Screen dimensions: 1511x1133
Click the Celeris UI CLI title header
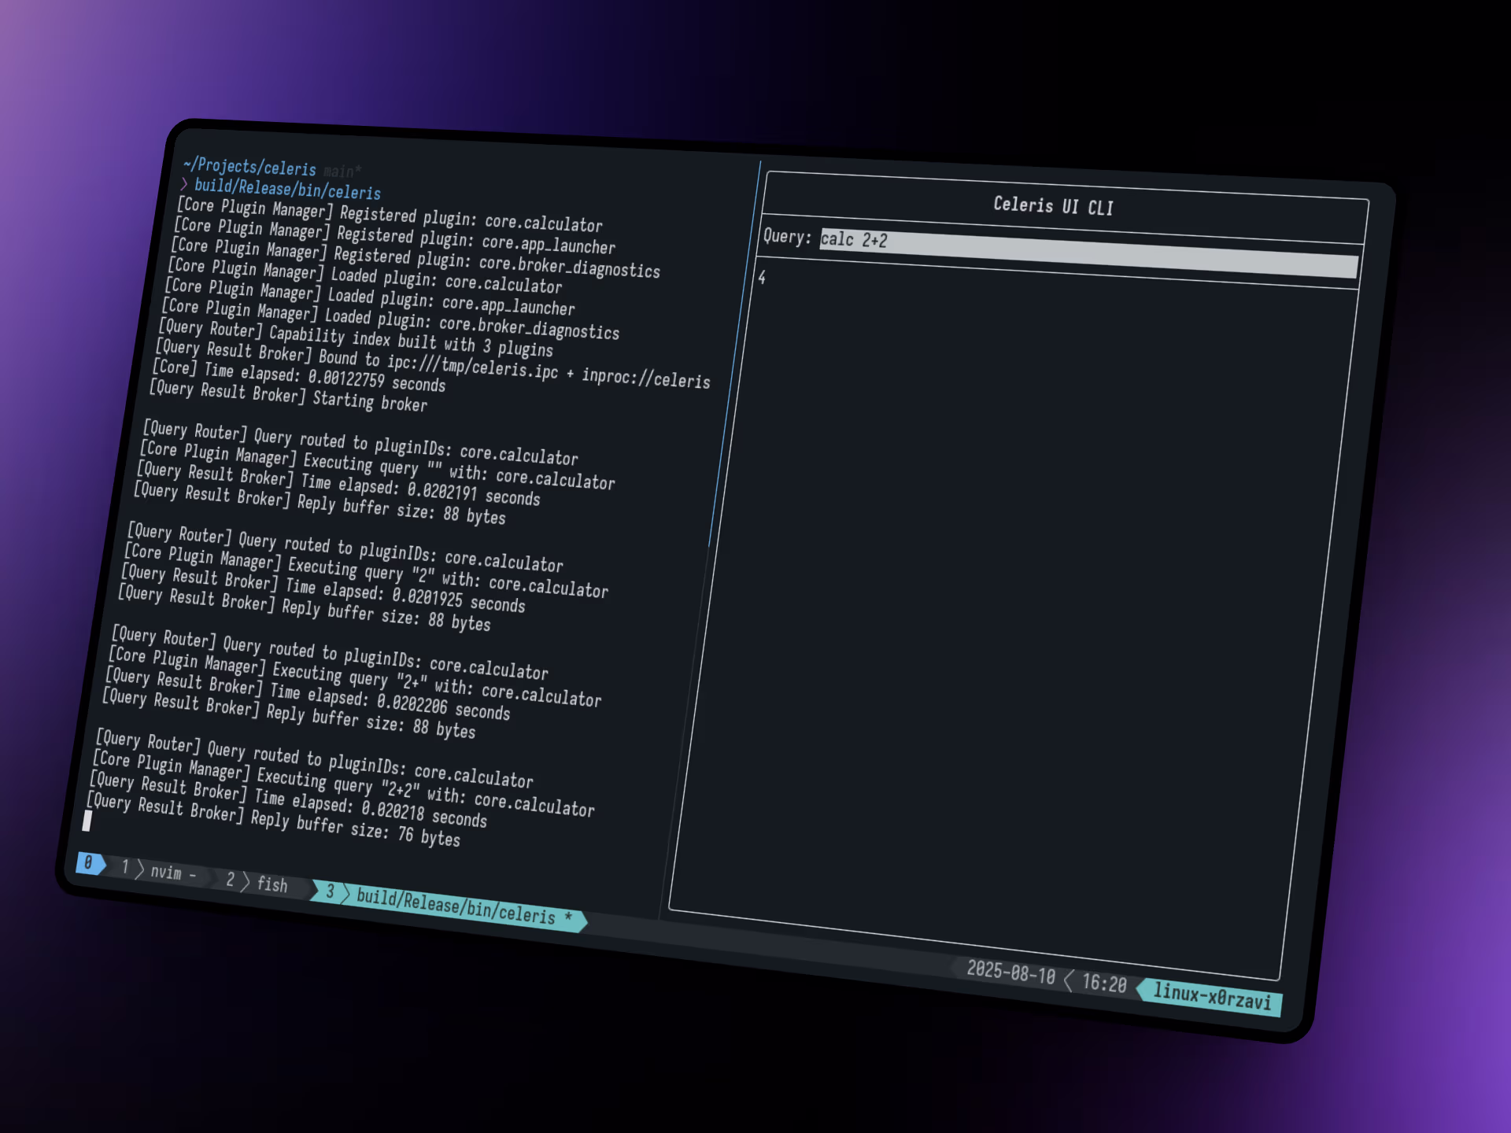point(1053,206)
